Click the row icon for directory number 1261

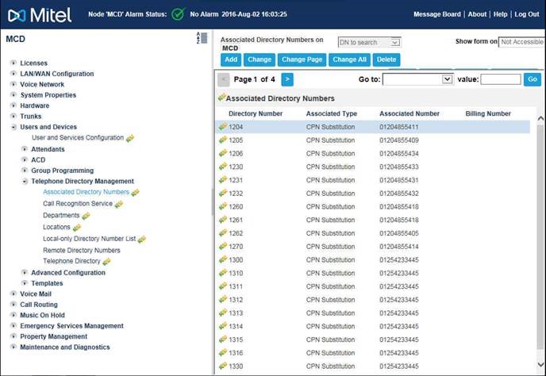pos(223,220)
